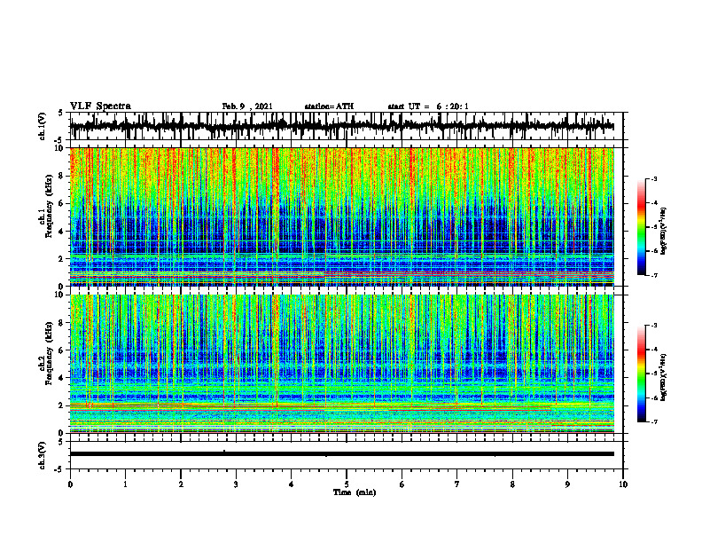Viewport: 702px width, 543px height.
Task: Click the time axis tick label 2
Action: coord(181,484)
